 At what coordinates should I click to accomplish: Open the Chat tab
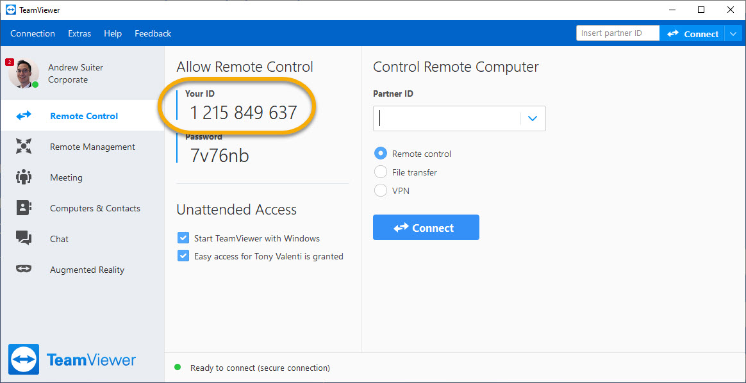click(82, 238)
